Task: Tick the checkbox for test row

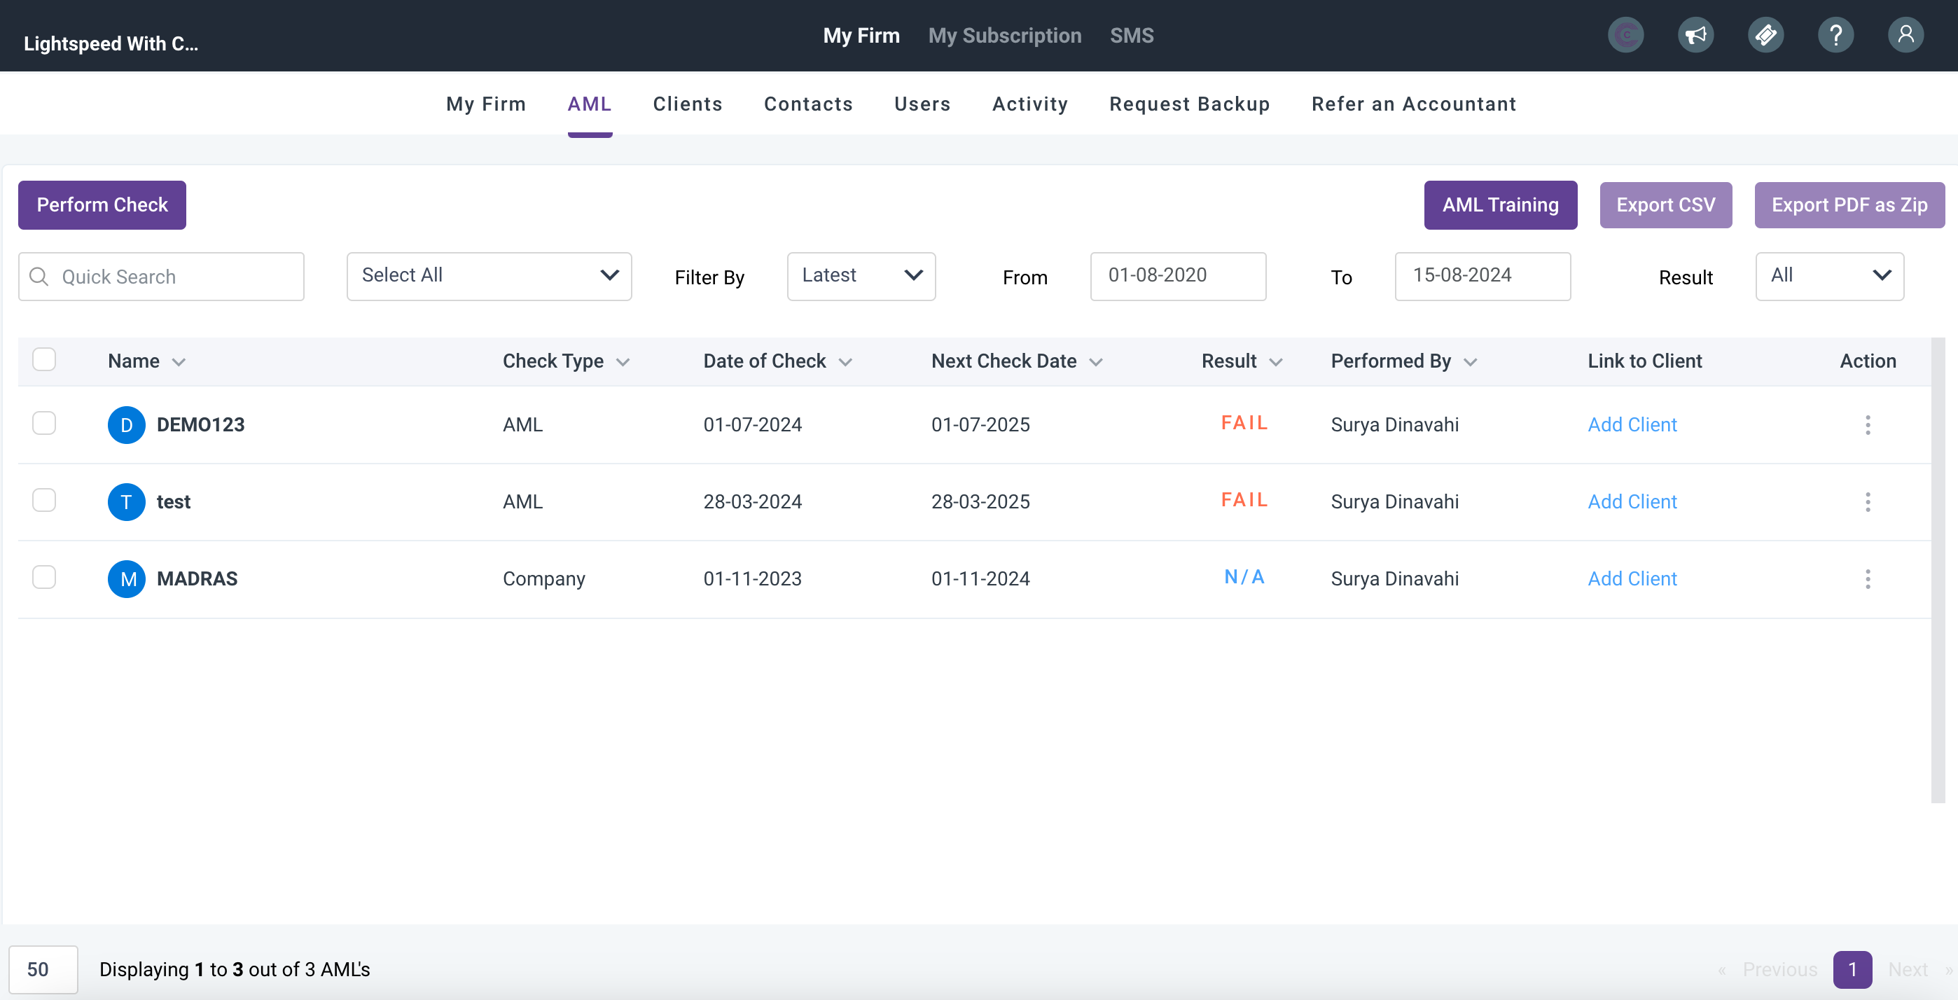Action: pos(44,500)
